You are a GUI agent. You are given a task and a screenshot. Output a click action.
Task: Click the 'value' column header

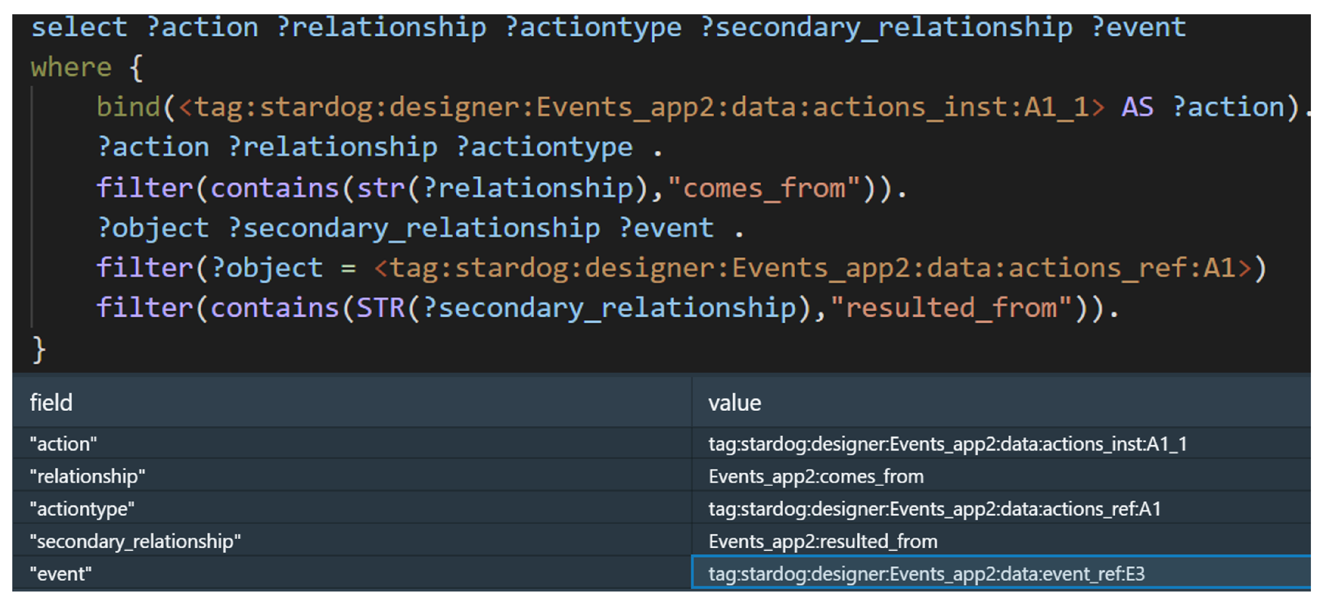735,402
